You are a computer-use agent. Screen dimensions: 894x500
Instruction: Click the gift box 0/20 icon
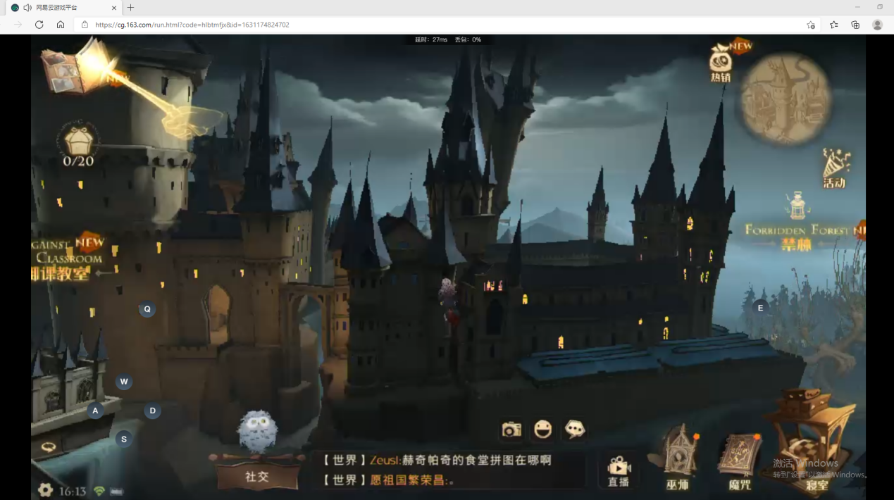78,143
